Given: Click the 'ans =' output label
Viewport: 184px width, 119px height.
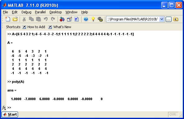Looking at the screenshot, I should pos(12,90).
